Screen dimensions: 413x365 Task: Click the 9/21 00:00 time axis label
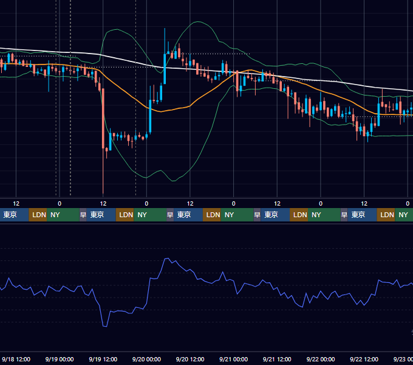[234, 359]
